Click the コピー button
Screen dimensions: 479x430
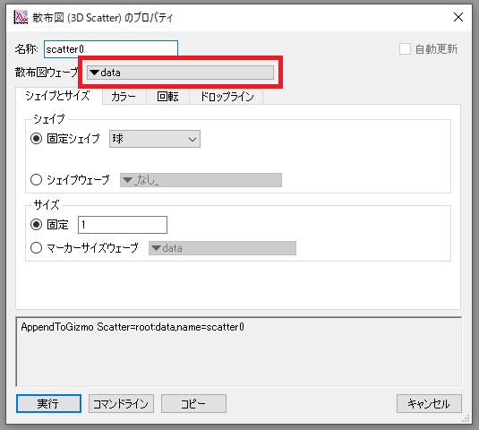pyautogui.click(x=193, y=404)
